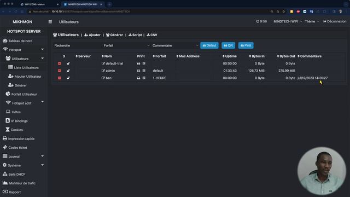Toggle lock icon for admin user
The image size is (350, 197).
tap(68, 71)
